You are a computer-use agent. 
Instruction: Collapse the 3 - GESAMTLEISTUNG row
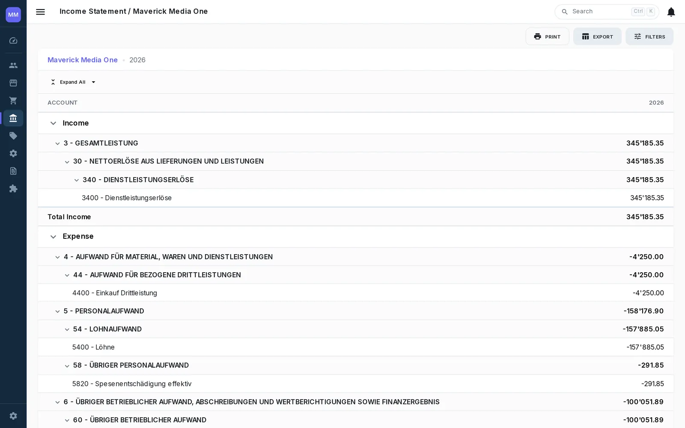coord(57,143)
